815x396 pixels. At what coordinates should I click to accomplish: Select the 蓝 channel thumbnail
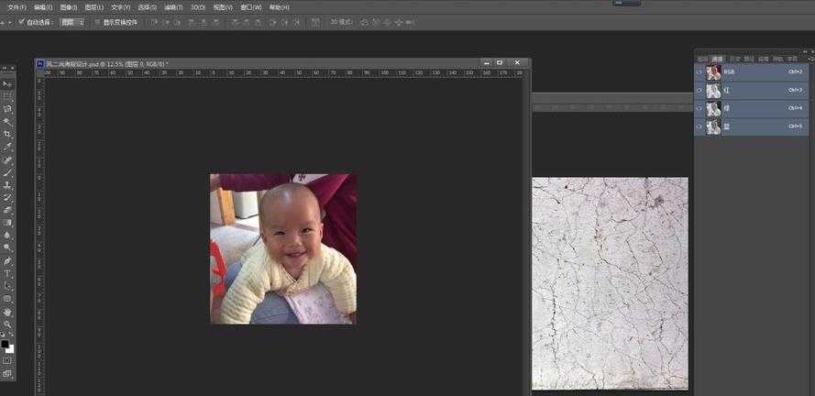713,126
